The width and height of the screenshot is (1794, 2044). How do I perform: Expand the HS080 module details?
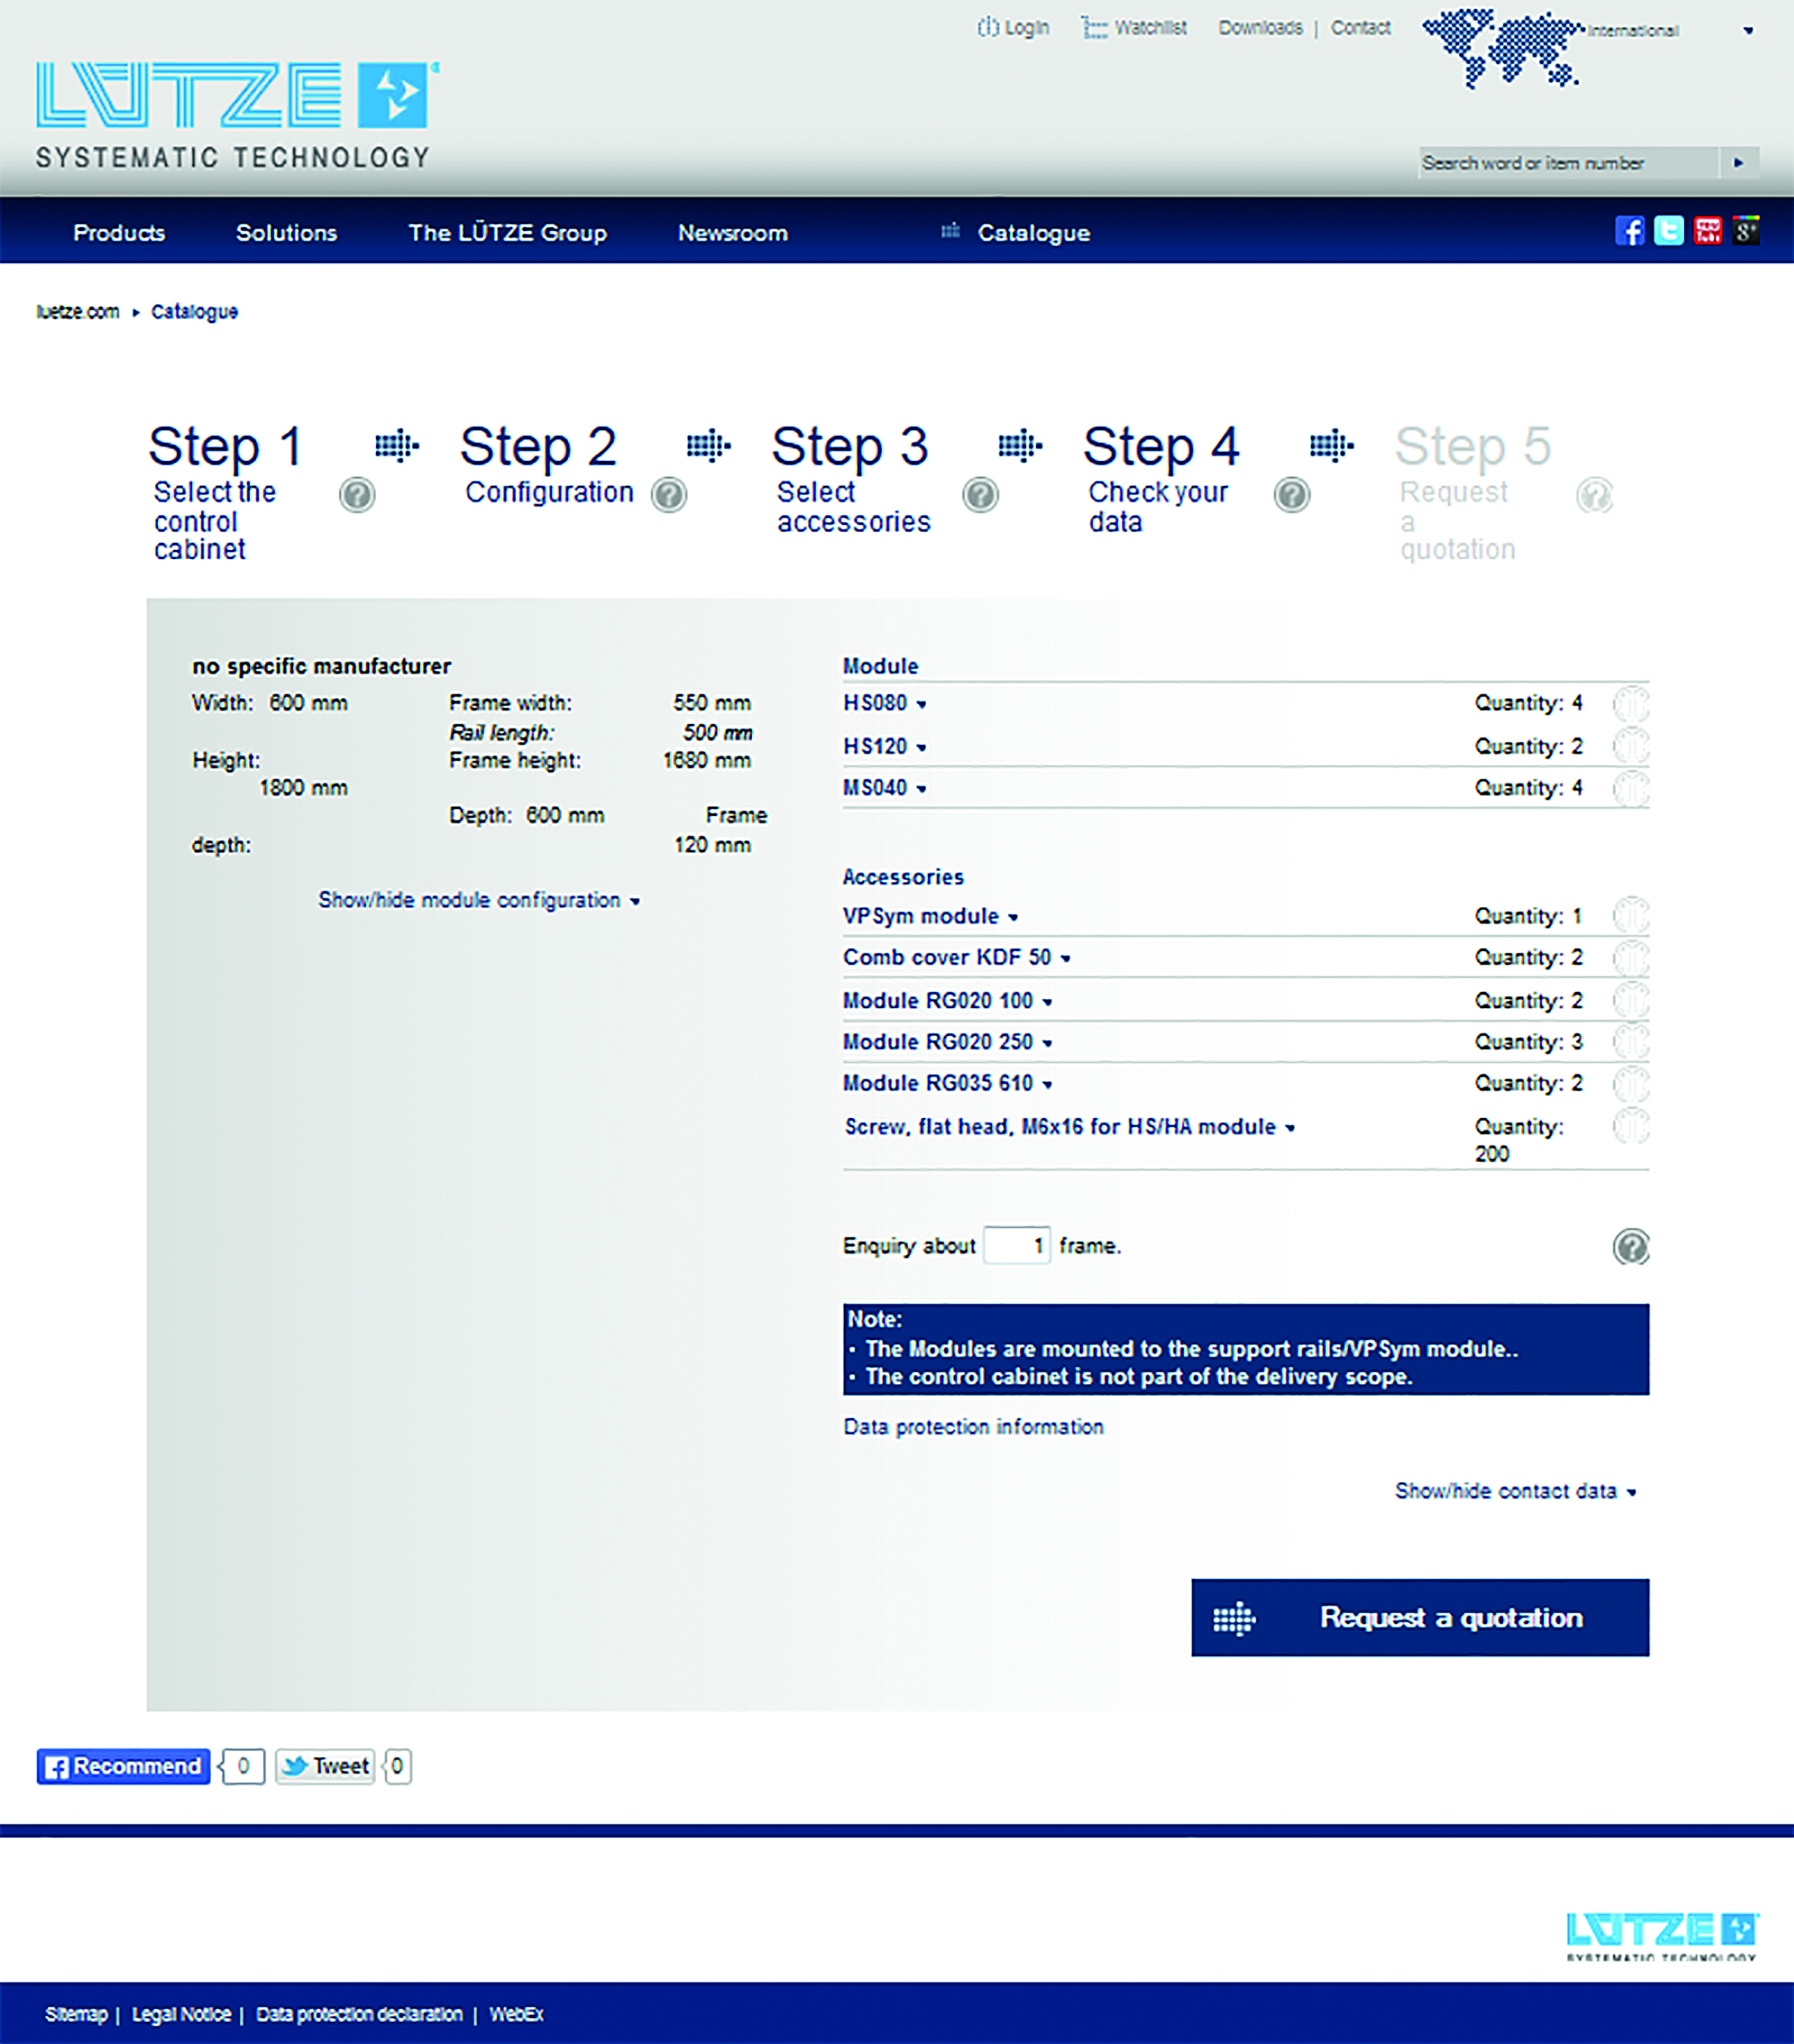pos(884,704)
